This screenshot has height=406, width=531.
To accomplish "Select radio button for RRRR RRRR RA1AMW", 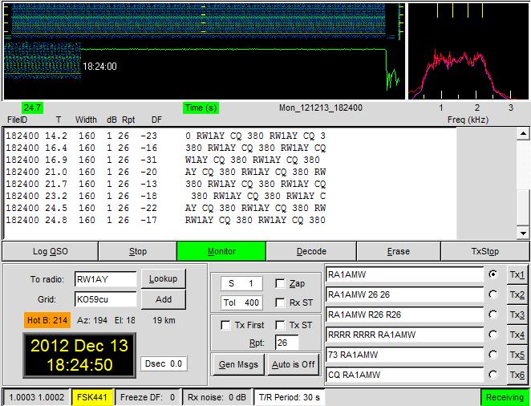I will pyautogui.click(x=493, y=335).
